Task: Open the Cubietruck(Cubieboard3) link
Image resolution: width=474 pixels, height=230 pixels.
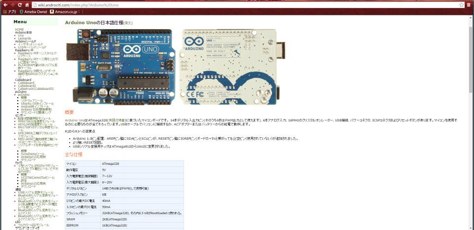Action: (x=36, y=88)
